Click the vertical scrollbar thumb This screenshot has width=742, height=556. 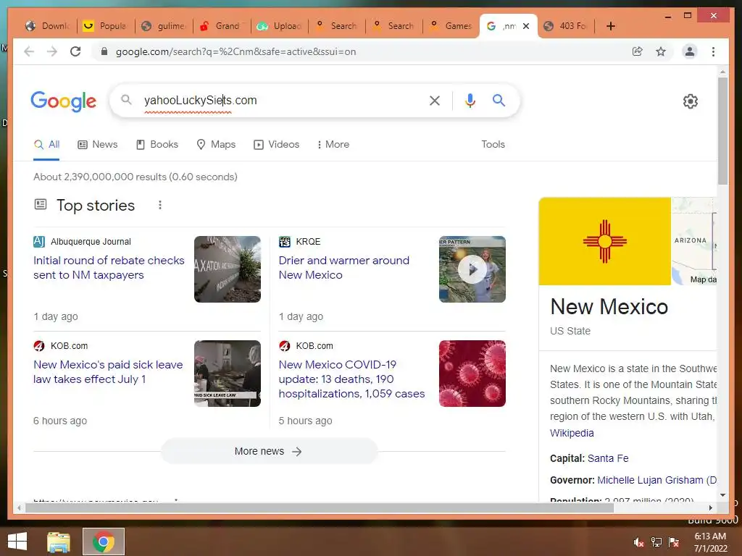[722, 131]
